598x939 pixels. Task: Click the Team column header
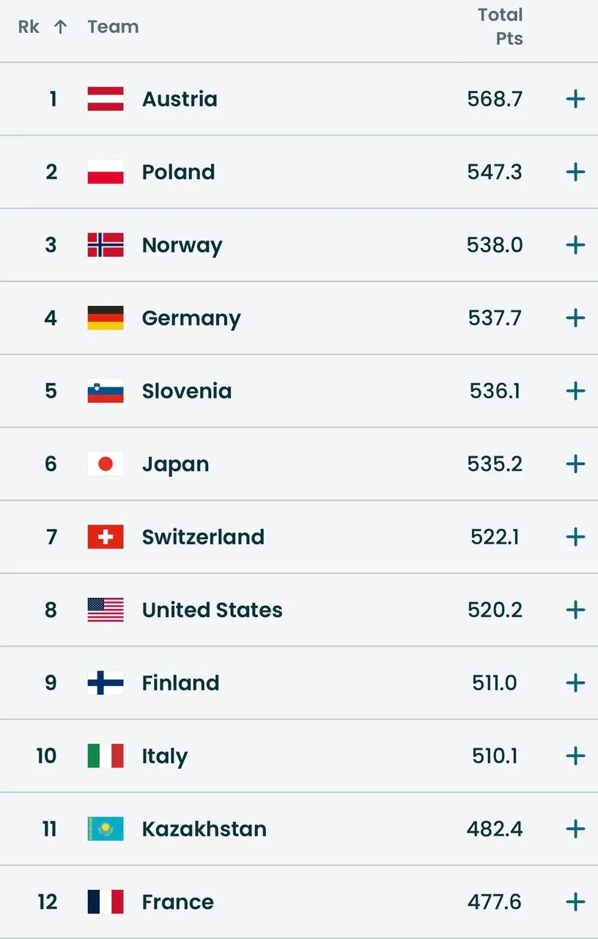pyautogui.click(x=113, y=27)
